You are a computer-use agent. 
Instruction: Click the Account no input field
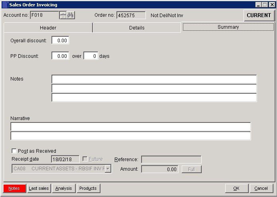point(45,15)
